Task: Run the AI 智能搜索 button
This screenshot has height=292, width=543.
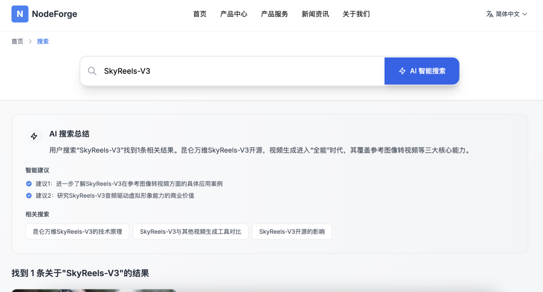Action: (422, 71)
